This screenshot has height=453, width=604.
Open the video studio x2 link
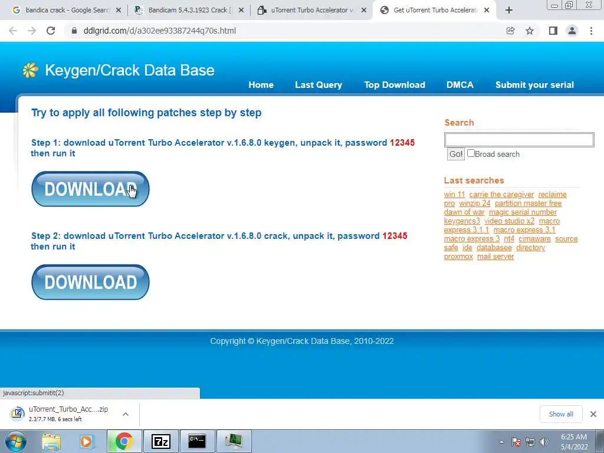click(x=509, y=221)
